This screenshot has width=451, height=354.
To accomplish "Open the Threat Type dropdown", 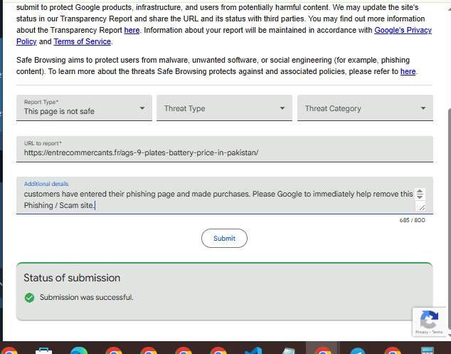I will tap(224, 108).
